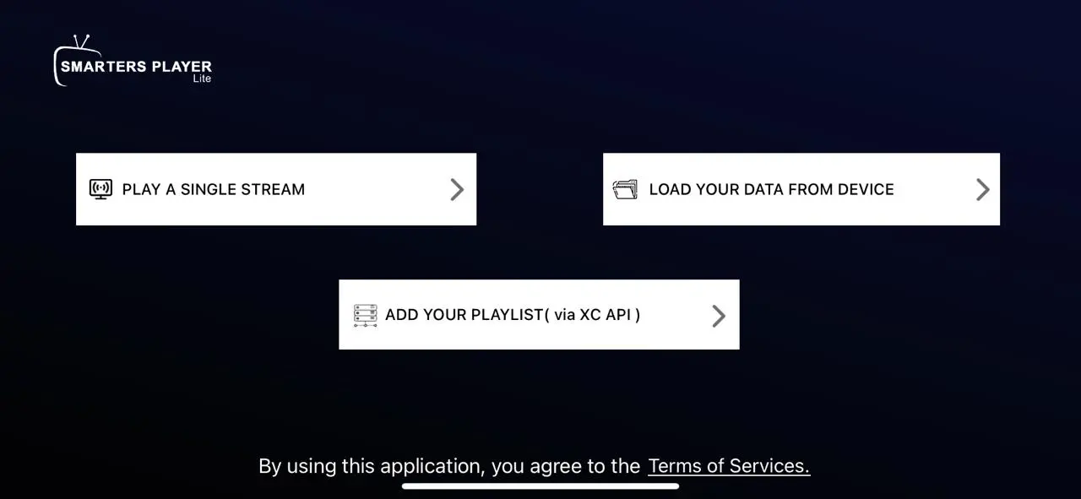Select Add Your Playlist via XC API
Viewport: 1081px width, 499px height.
(512, 314)
